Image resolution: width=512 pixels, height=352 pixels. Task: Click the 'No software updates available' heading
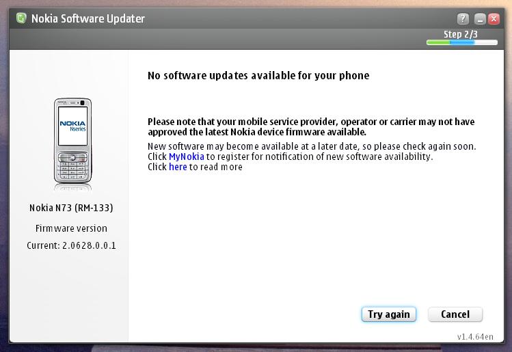click(x=258, y=75)
